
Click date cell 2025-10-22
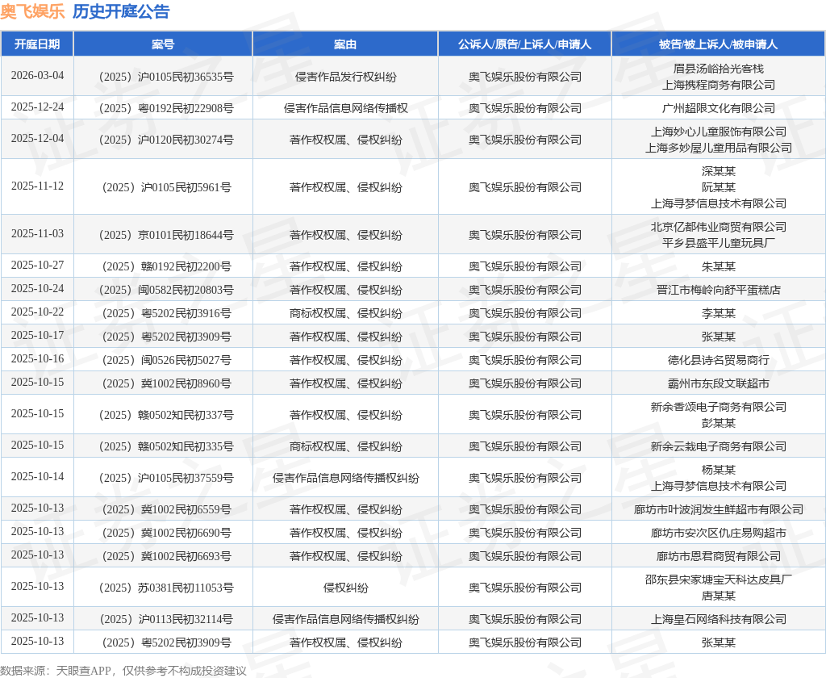tap(37, 312)
